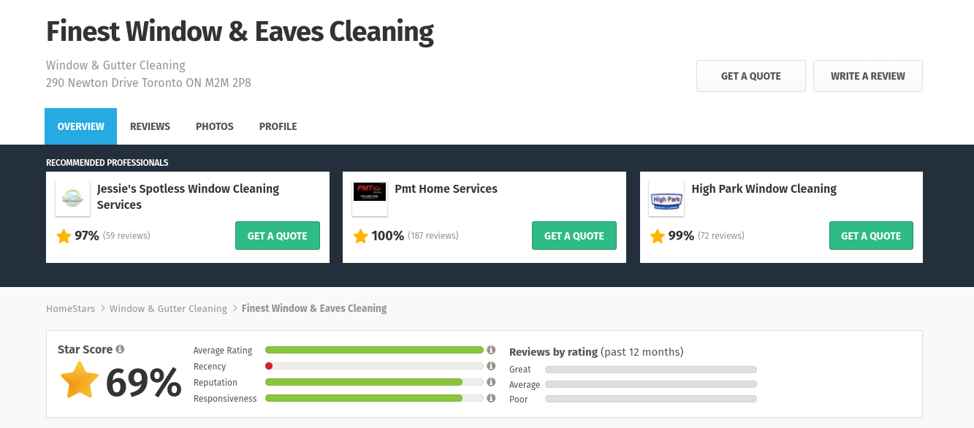The image size is (974, 428).
Task: Click the info icon next to Average Rating bar
Action: (491, 350)
